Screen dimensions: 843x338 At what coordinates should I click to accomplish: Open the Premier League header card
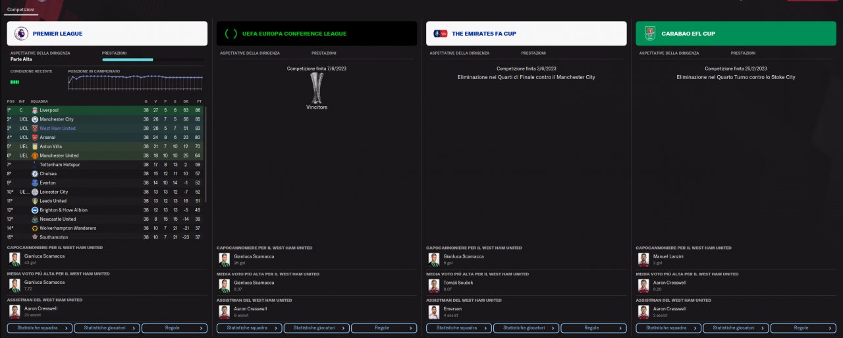coord(108,34)
